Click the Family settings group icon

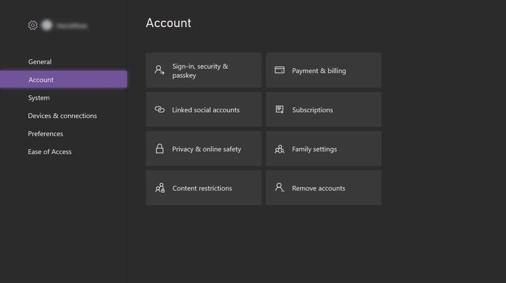click(x=280, y=149)
